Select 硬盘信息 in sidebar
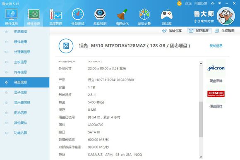 coord(24,82)
